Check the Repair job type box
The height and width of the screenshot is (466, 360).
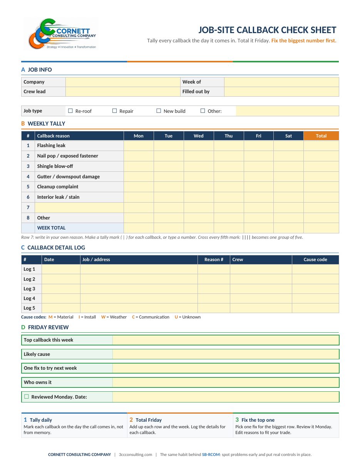[x=114, y=111]
